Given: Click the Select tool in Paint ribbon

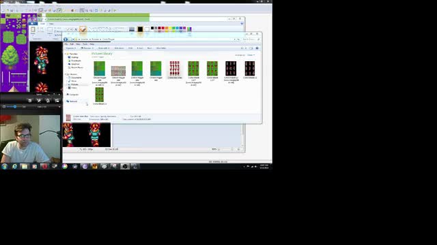Looking at the screenshot, I should point(50,29).
